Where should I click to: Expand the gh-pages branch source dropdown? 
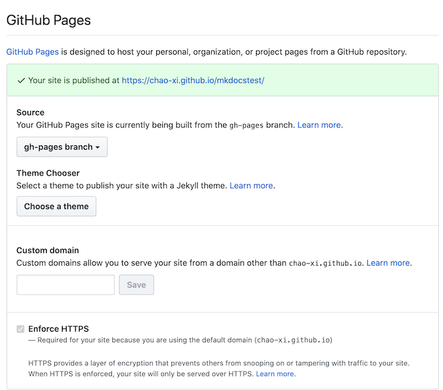pos(62,147)
